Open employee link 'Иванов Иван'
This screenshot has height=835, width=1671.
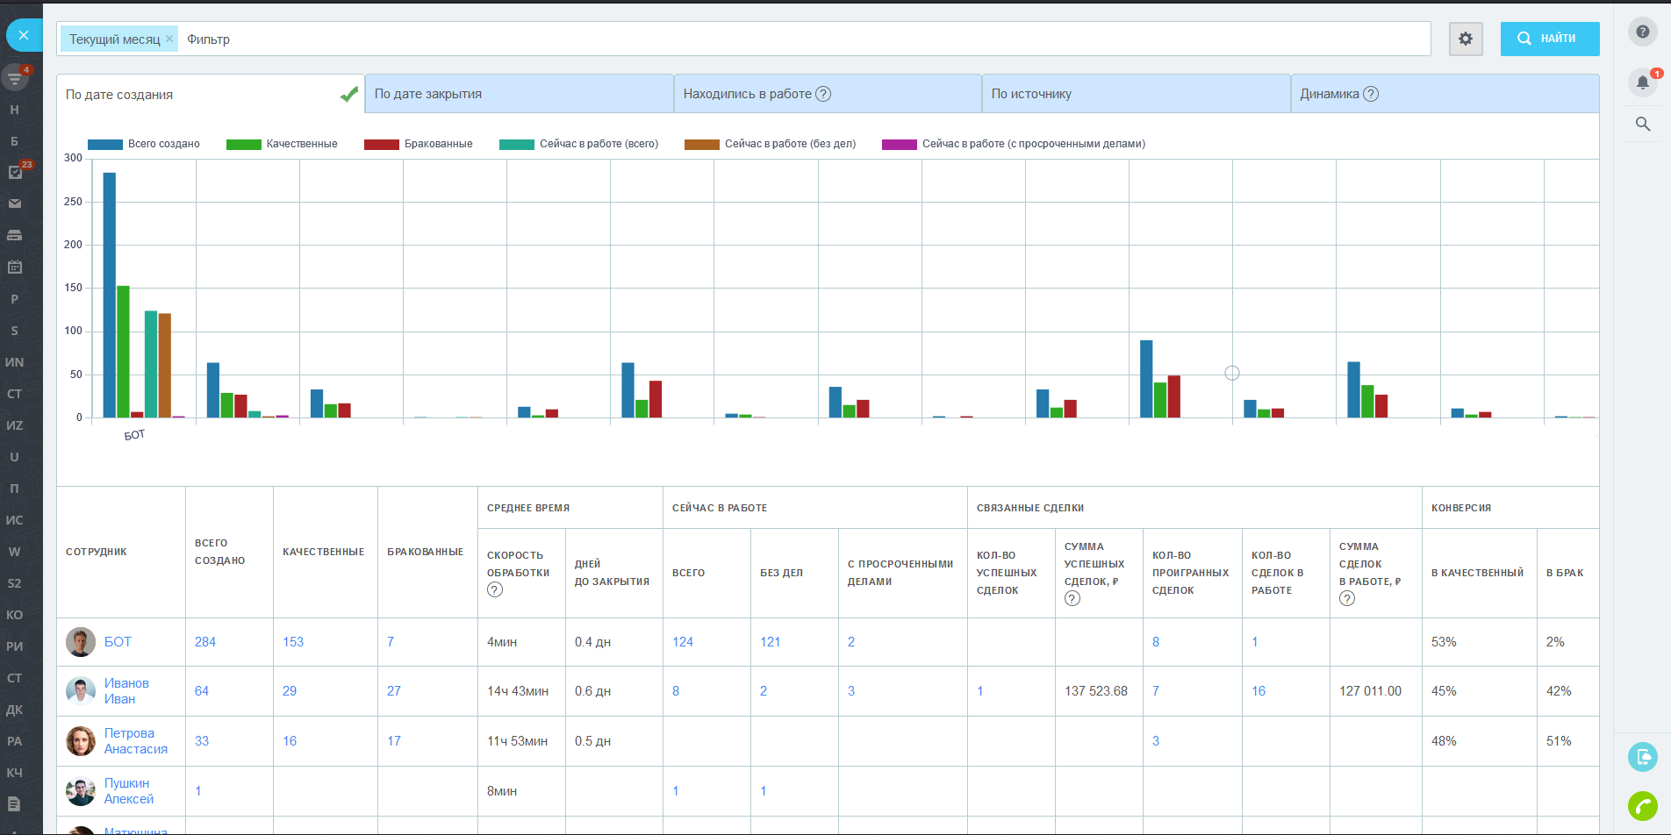click(126, 691)
